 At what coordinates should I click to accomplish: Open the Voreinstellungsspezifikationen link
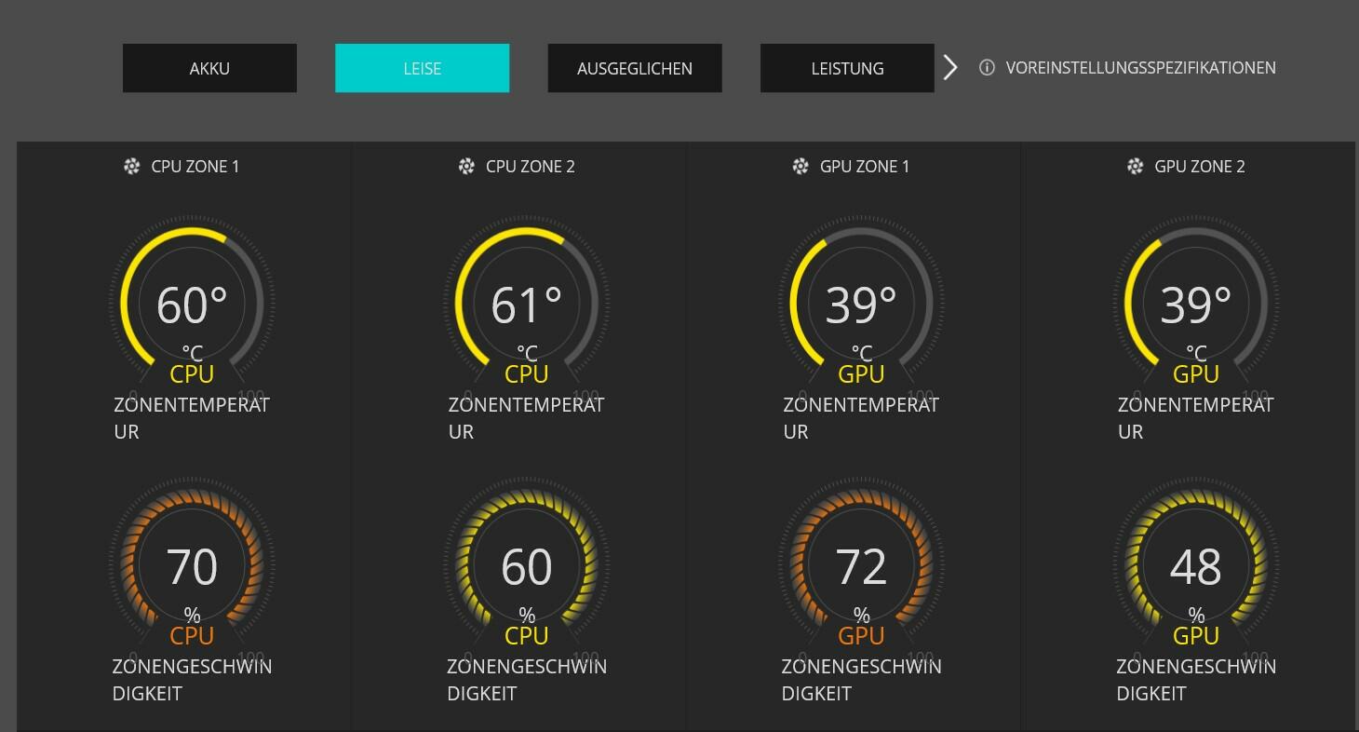click(x=1140, y=68)
